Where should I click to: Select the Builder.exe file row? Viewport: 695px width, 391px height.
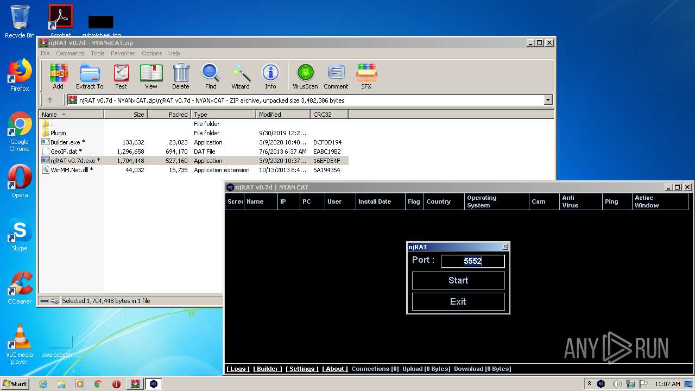point(193,142)
